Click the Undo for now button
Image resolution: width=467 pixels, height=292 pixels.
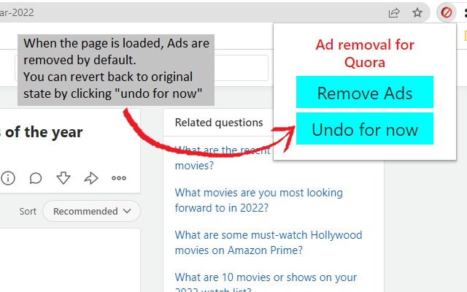(365, 128)
